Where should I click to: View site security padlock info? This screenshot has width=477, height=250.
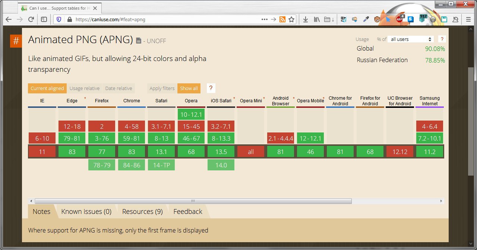tap(69, 19)
